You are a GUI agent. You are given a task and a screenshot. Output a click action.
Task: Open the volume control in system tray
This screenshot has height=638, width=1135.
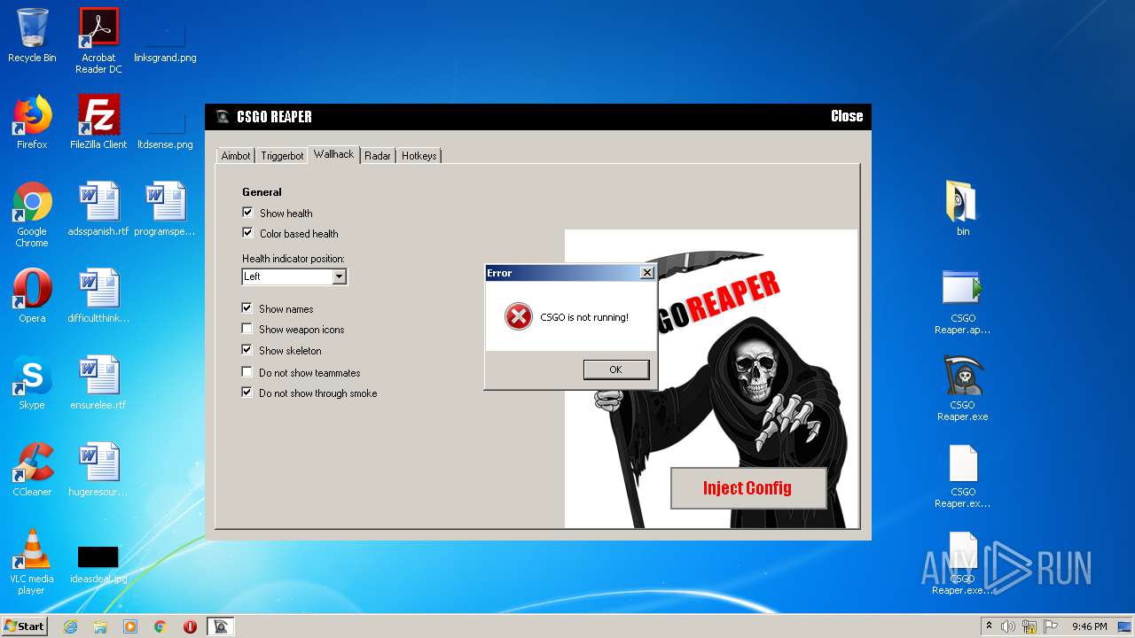(1008, 626)
